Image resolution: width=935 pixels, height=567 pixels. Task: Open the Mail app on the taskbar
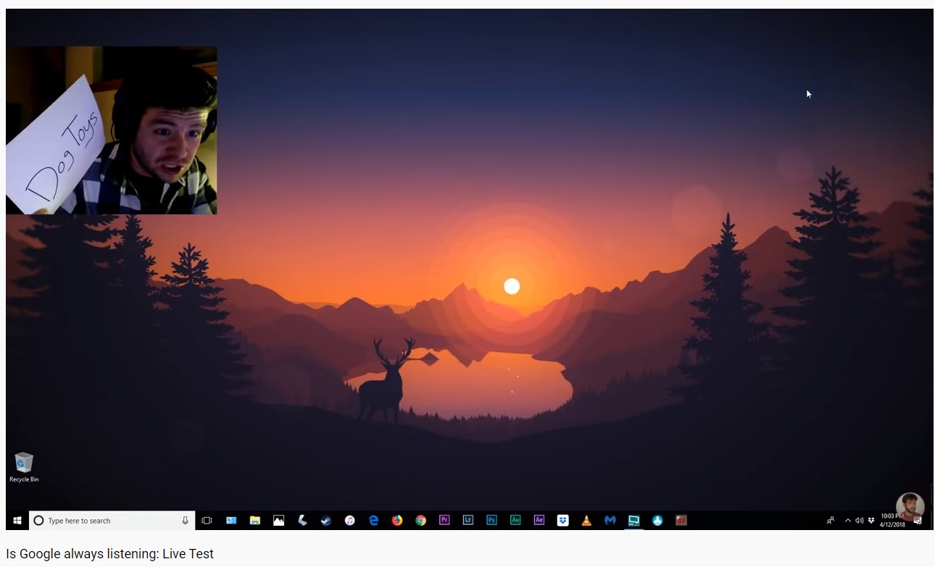pos(231,521)
